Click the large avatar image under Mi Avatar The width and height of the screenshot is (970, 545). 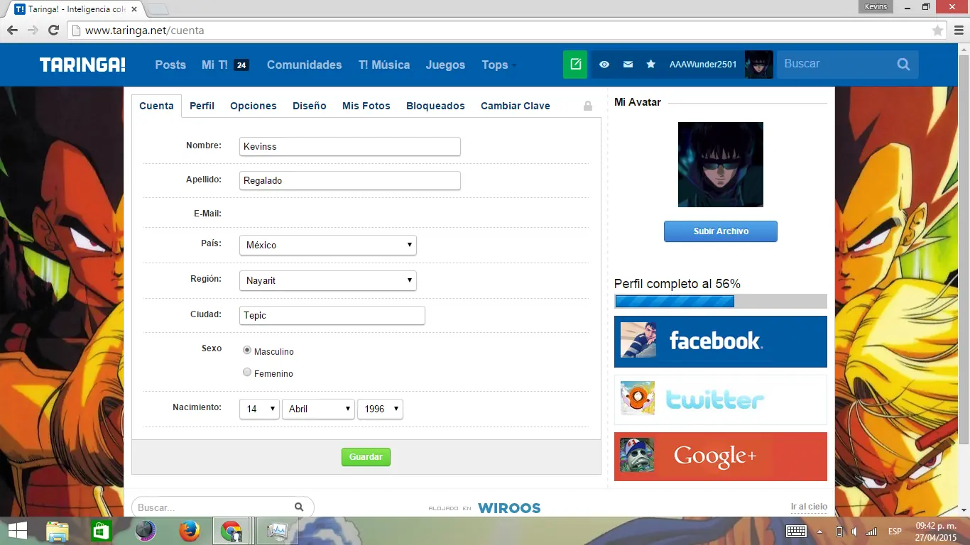coord(721,165)
